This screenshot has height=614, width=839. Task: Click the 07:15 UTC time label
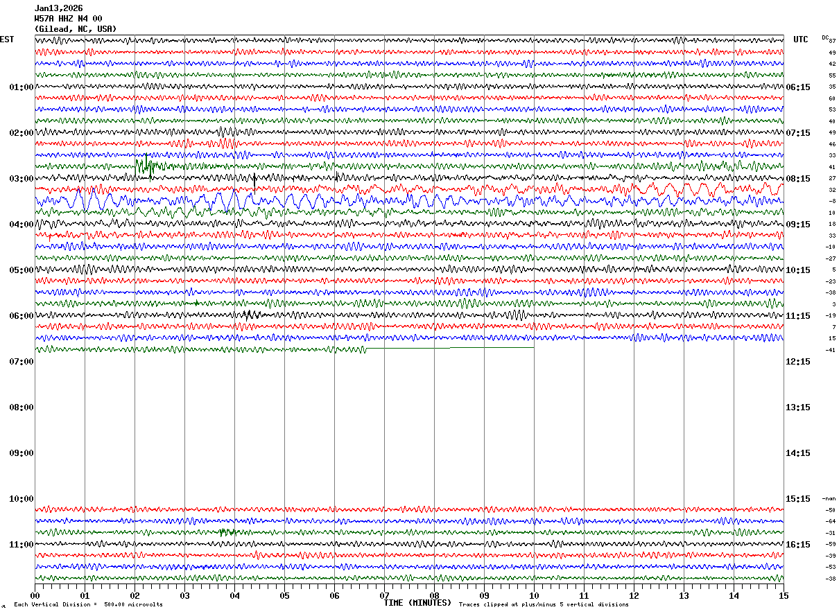(798, 133)
